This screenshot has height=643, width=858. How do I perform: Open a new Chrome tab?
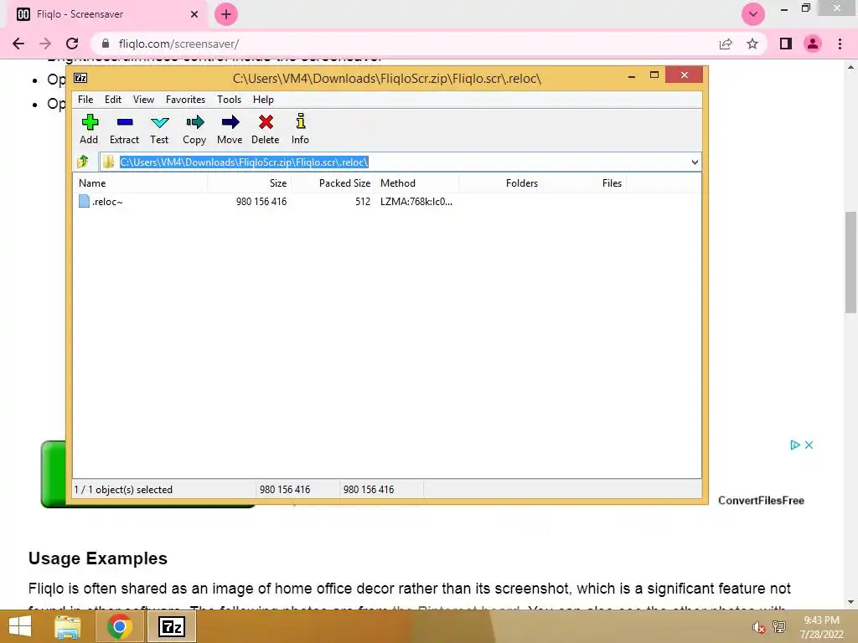pyautogui.click(x=226, y=14)
